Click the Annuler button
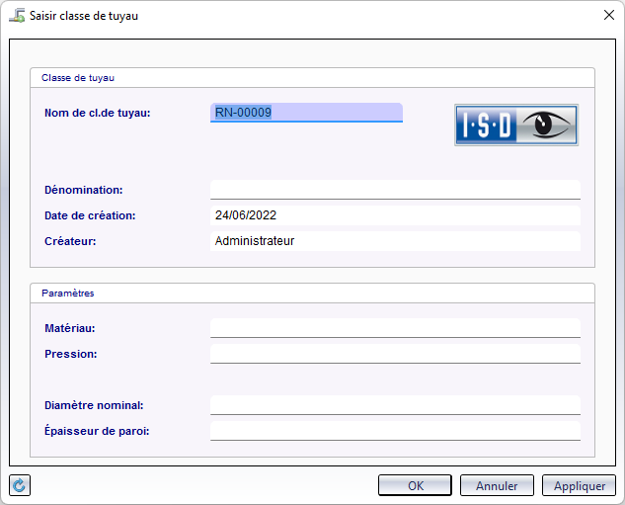Viewport: 625px width, 505px height. (x=497, y=485)
